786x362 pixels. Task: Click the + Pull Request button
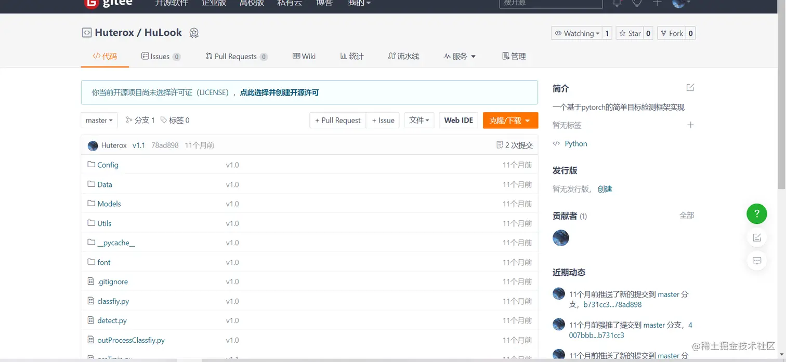338,120
